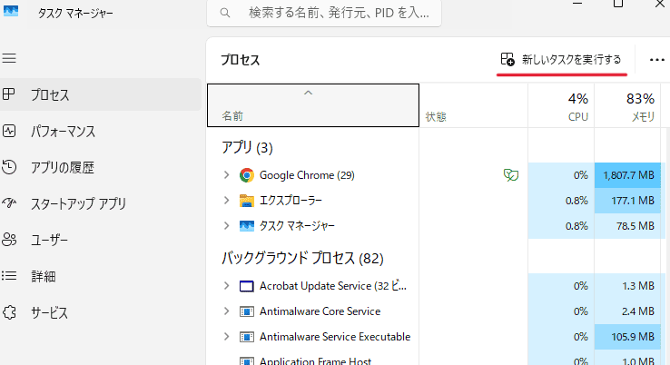Click the 78.5 MB memory cell
The image size is (670, 365).
[627, 225]
